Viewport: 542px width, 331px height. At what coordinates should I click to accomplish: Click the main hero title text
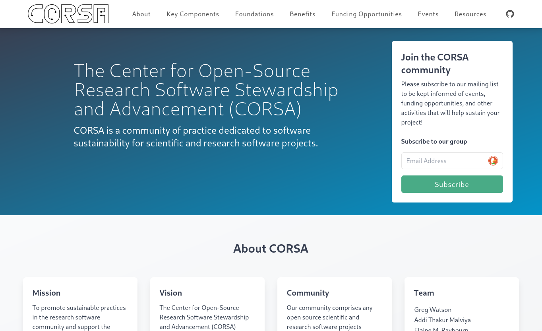[x=206, y=90]
